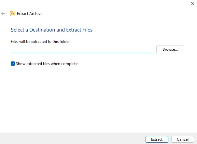Viewport: 197px width, 144px height.
Task: Place the cursor at the path field's right end
Action: pyautogui.click(x=150, y=49)
